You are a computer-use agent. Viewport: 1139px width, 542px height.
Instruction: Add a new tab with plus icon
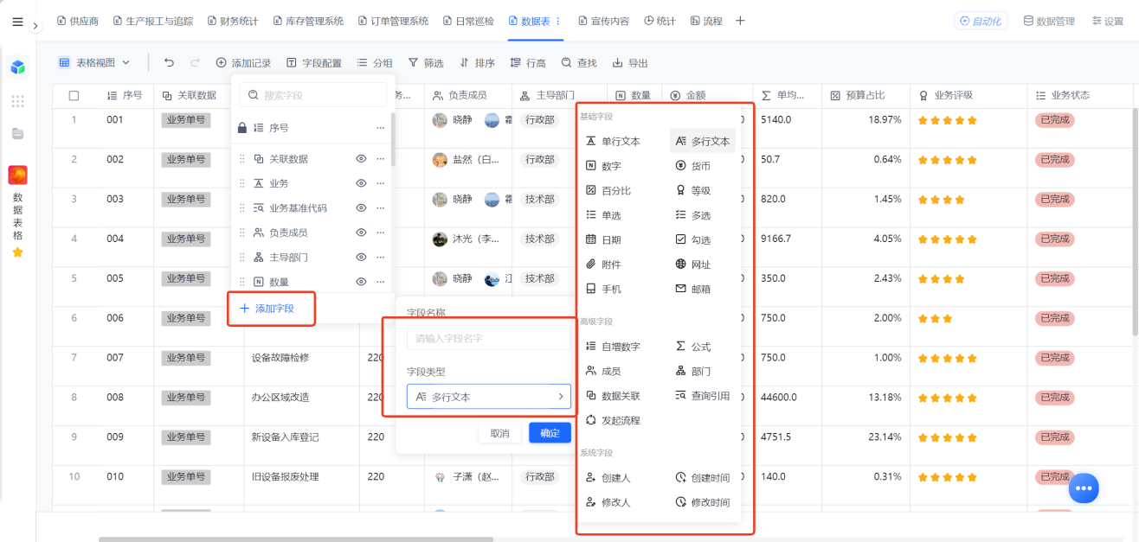pyautogui.click(x=740, y=21)
